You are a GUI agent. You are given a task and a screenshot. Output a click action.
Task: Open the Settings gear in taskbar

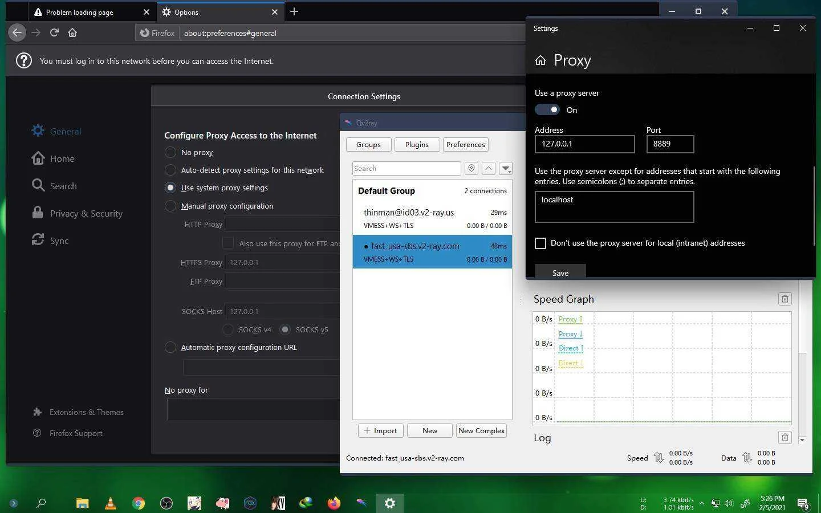coord(390,503)
